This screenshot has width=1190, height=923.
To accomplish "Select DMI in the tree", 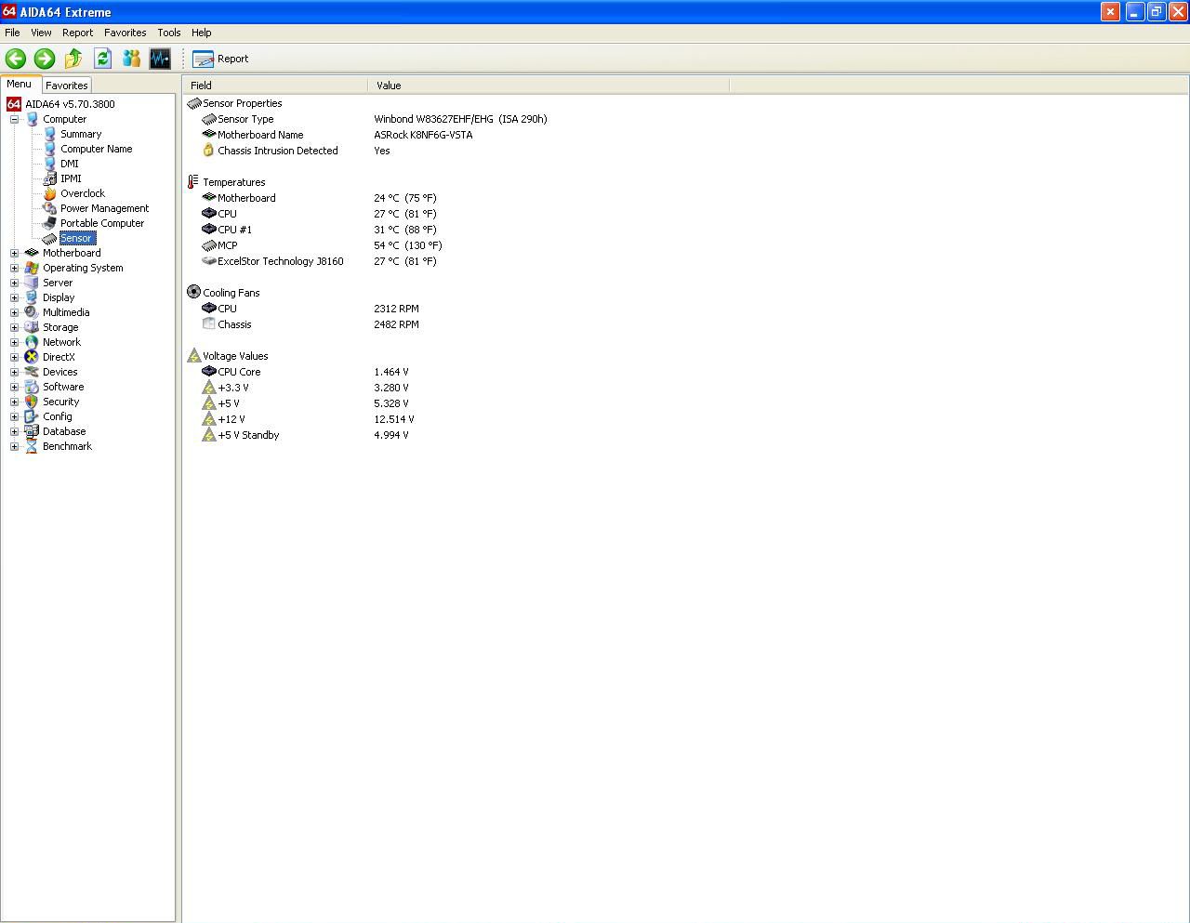I will [70, 164].
